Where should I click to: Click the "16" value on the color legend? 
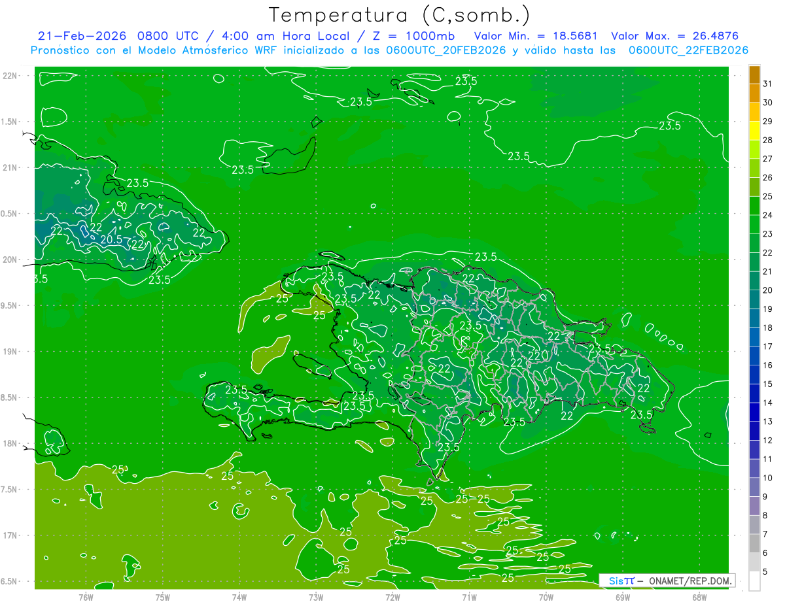point(767,365)
